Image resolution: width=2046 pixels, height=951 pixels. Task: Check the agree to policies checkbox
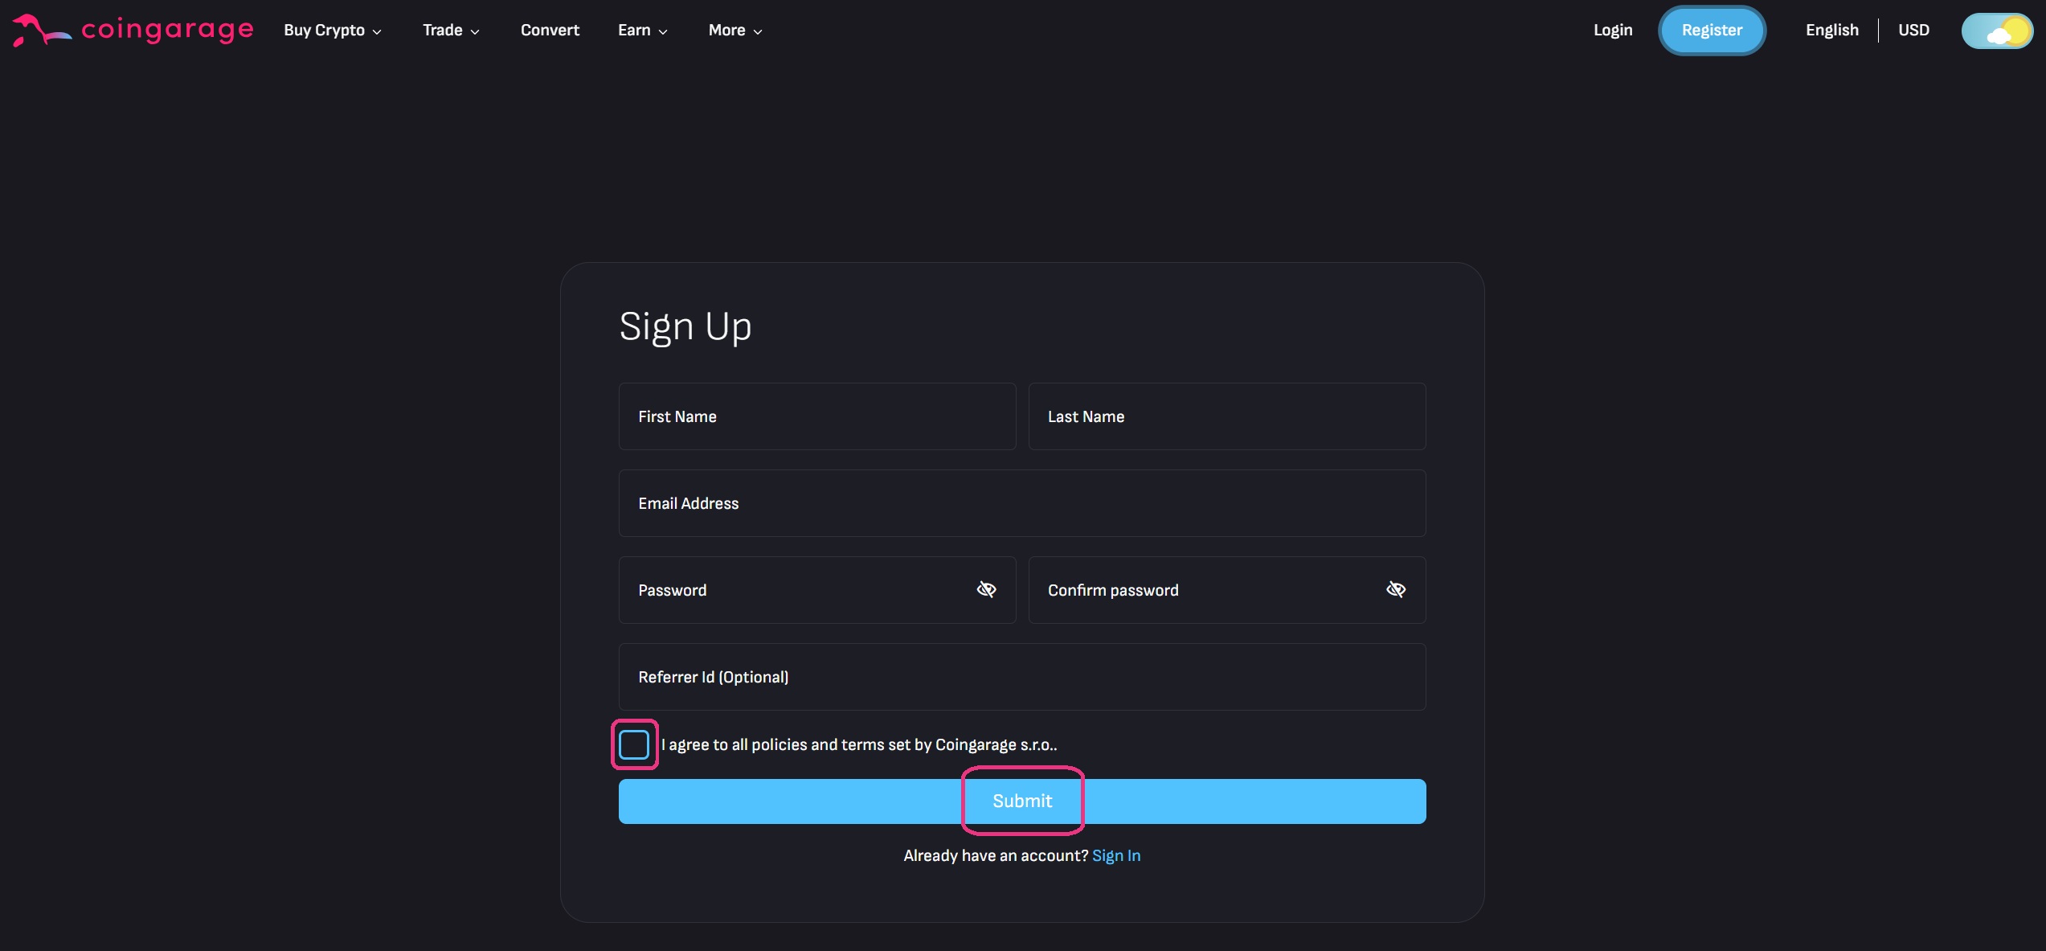pos(634,744)
